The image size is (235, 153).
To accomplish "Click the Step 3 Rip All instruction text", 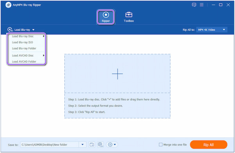I will [x=87, y=112].
